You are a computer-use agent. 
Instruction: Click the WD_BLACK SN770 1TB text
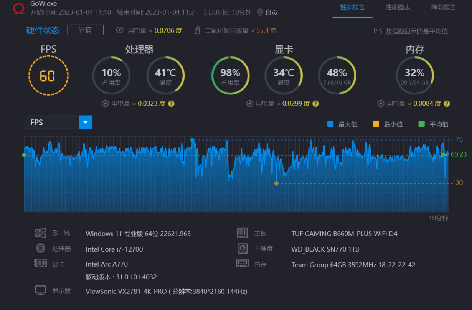[325, 249]
